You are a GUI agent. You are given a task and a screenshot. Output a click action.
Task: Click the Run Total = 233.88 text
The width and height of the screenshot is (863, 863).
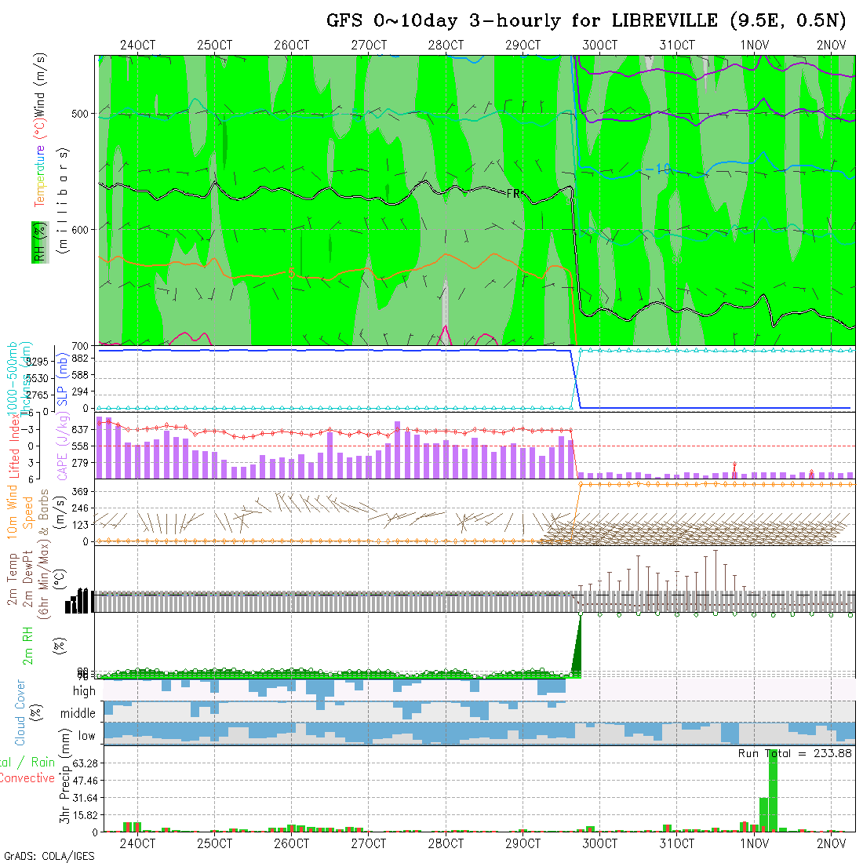(795, 753)
